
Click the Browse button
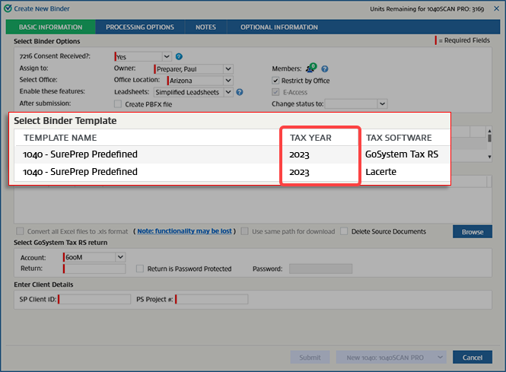pyautogui.click(x=472, y=231)
